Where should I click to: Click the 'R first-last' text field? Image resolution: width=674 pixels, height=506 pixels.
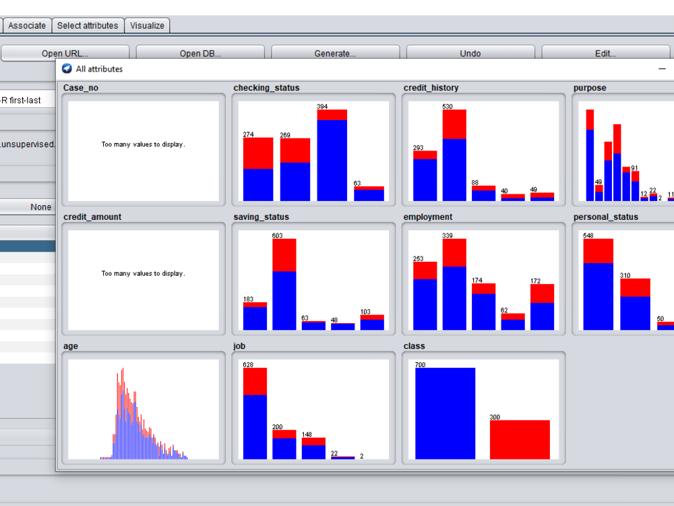point(28,100)
